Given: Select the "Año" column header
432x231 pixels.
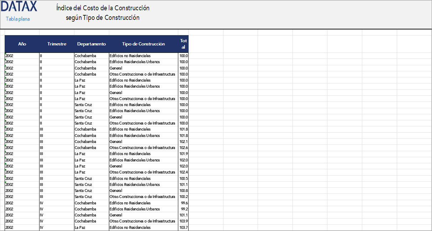Looking at the screenshot, I should [x=22, y=44].
